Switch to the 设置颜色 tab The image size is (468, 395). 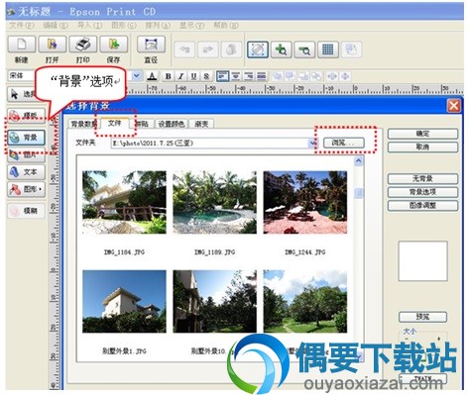coord(171,124)
